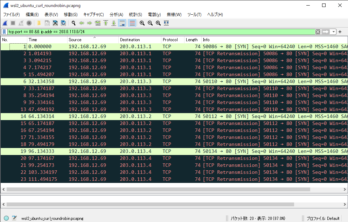The height and width of the screenshot is (222, 348).
Task: Select retransmission packet 5 at 15.494207
Action: (x=174, y=75)
